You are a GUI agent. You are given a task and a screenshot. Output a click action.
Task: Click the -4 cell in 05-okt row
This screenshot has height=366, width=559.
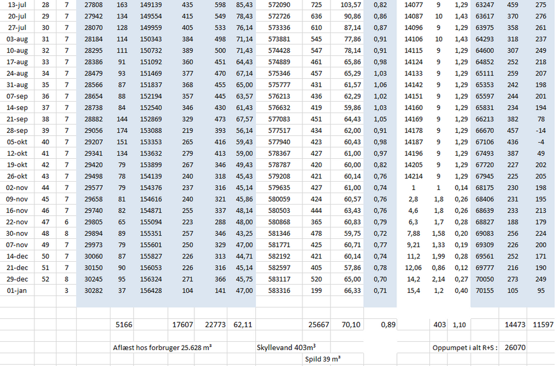(x=541, y=142)
